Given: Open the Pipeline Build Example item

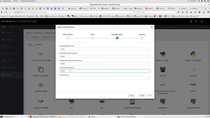Looking at the screenshot, I should click(132, 104).
